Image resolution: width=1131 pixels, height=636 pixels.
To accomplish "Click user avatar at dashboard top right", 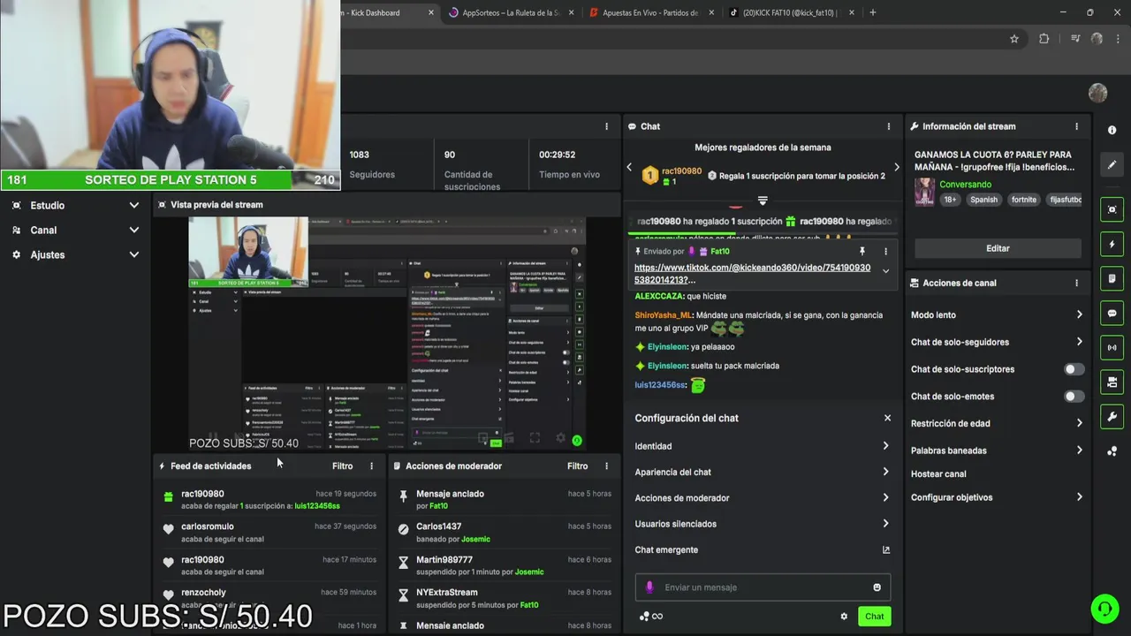I will point(1097,93).
